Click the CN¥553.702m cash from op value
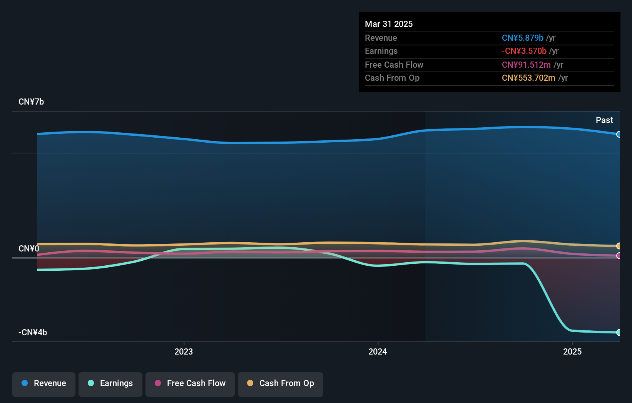Image resolution: width=632 pixels, height=403 pixels. tap(528, 78)
